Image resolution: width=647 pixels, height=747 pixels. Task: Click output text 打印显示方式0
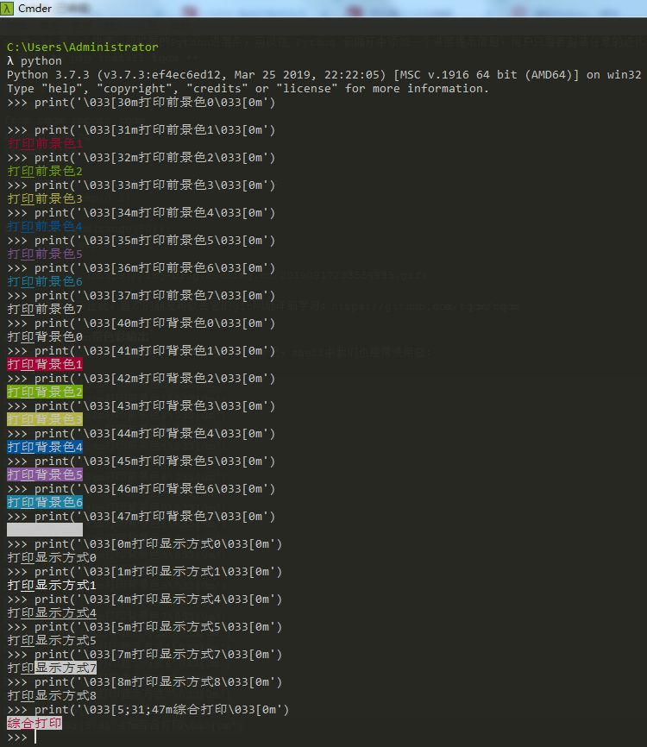pyautogui.click(x=52, y=558)
